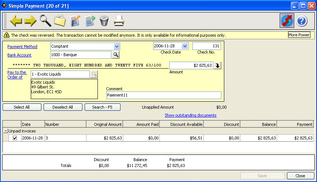
Task: Click invoice date cell 2006-11-28
Action: coord(33,138)
